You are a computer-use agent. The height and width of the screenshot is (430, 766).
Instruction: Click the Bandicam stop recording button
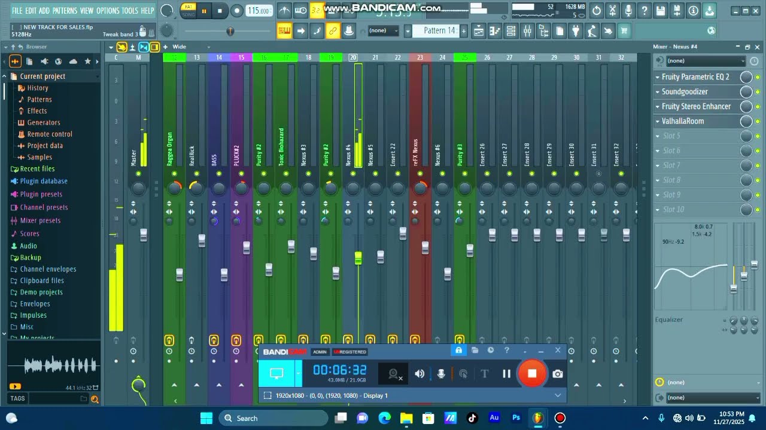532,374
